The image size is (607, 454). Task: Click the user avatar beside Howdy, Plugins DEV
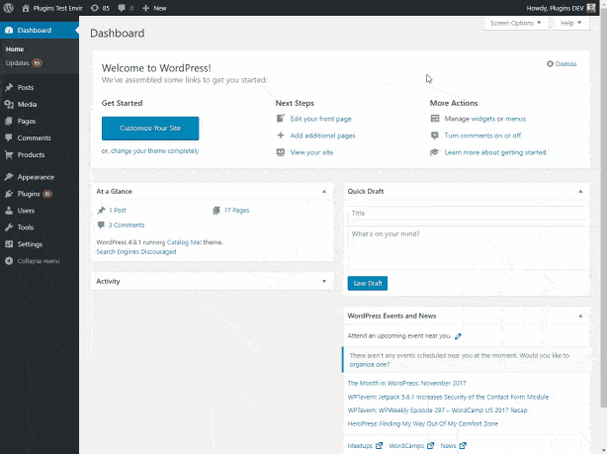pyautogui.click(x=591, y=8)
